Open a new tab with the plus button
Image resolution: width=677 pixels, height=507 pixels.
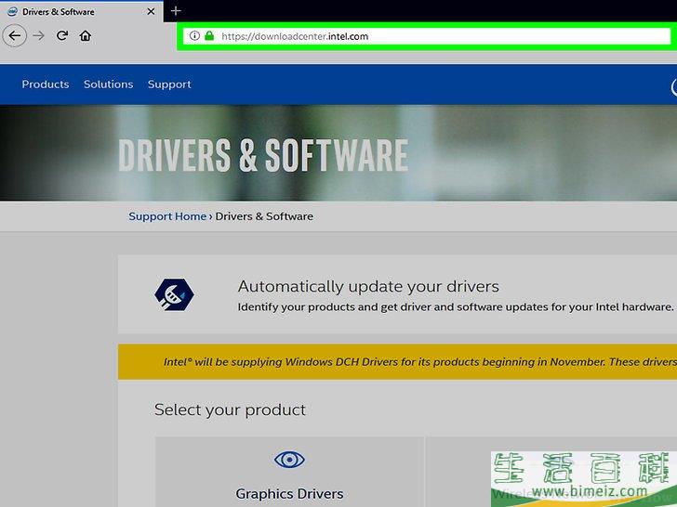176,11
